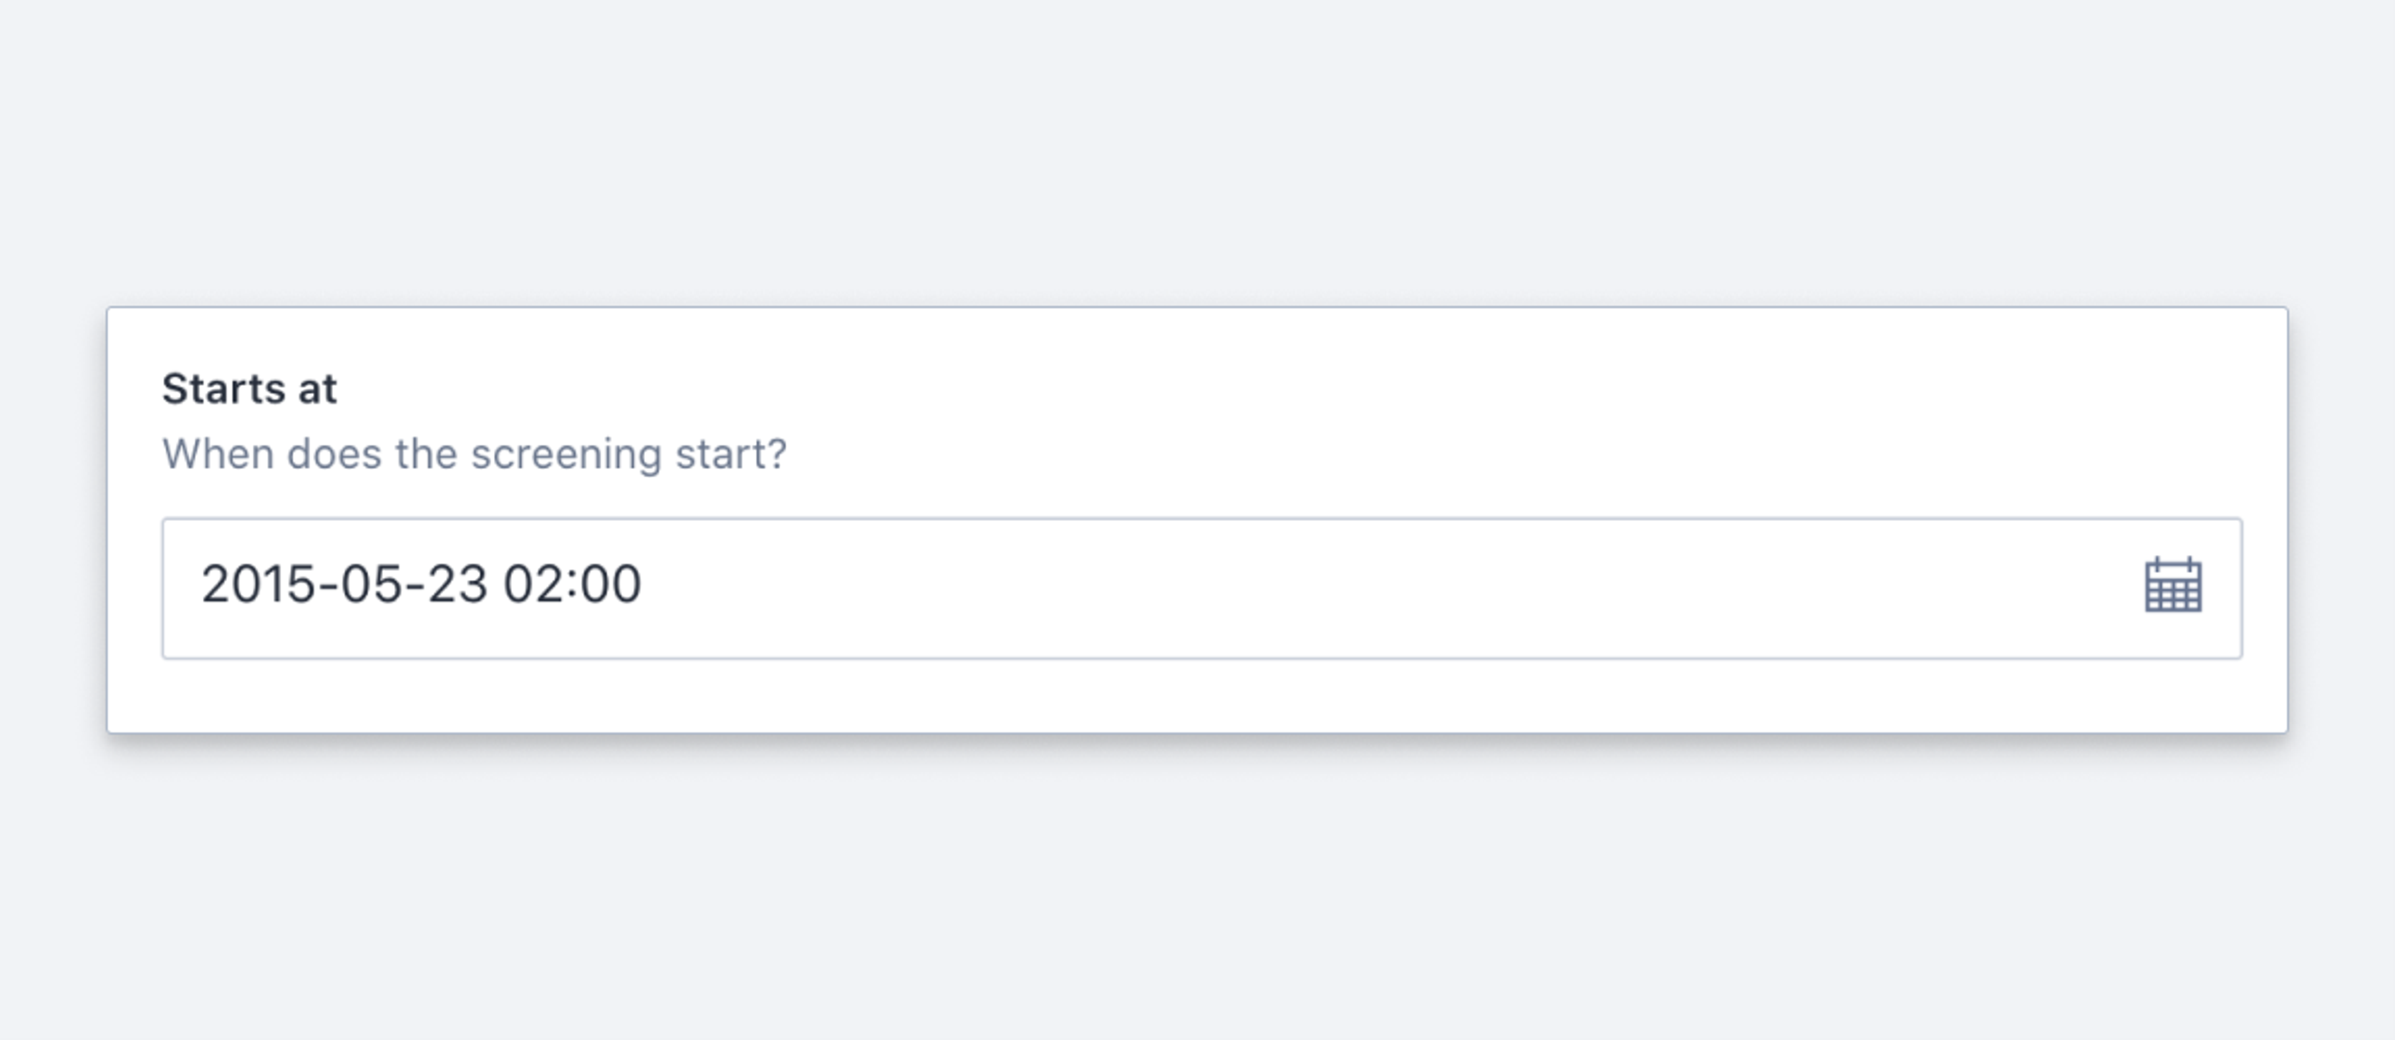The image size is (2395, 1040).
Task: Place cursor on minutes 00 in time
Action: (x=611, y=585)
